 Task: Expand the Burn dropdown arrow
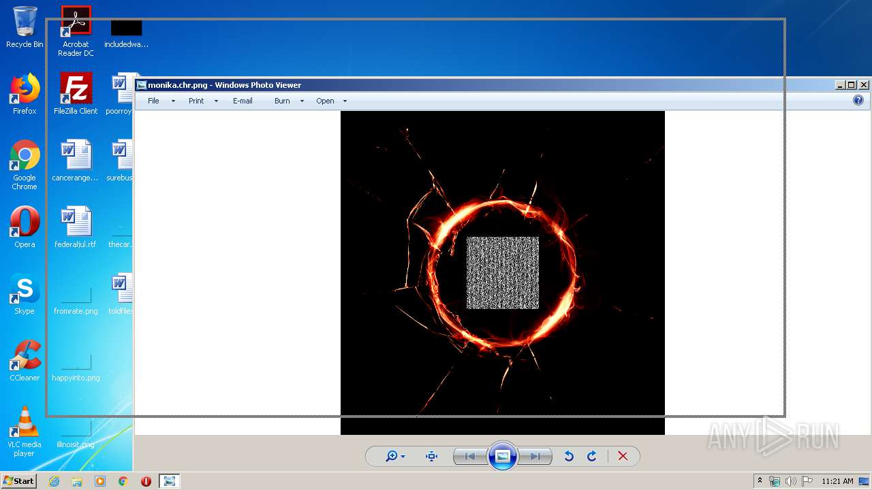click(x=302, y=101)
